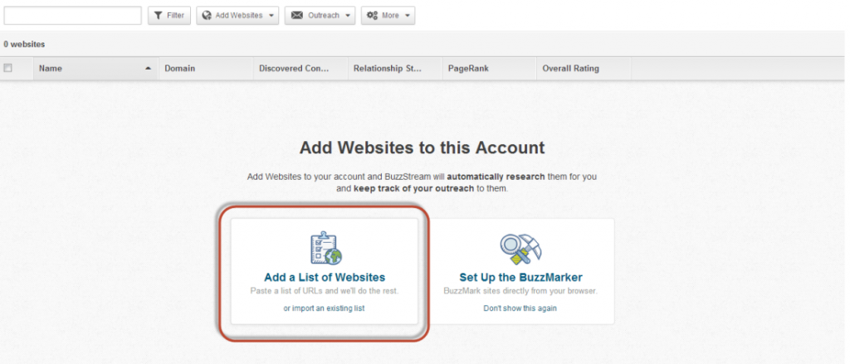Open the More dropdown menu
Image resolution: width=850 pixels, height=364 pixels.
(x=388, y=15)
